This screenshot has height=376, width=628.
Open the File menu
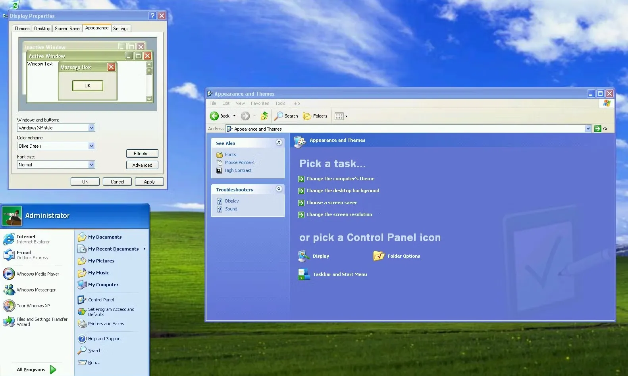213,103
